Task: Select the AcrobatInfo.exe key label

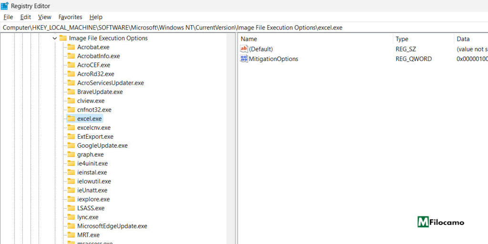Action: coord(99,56)
